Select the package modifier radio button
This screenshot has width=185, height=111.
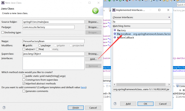point(40,45)
